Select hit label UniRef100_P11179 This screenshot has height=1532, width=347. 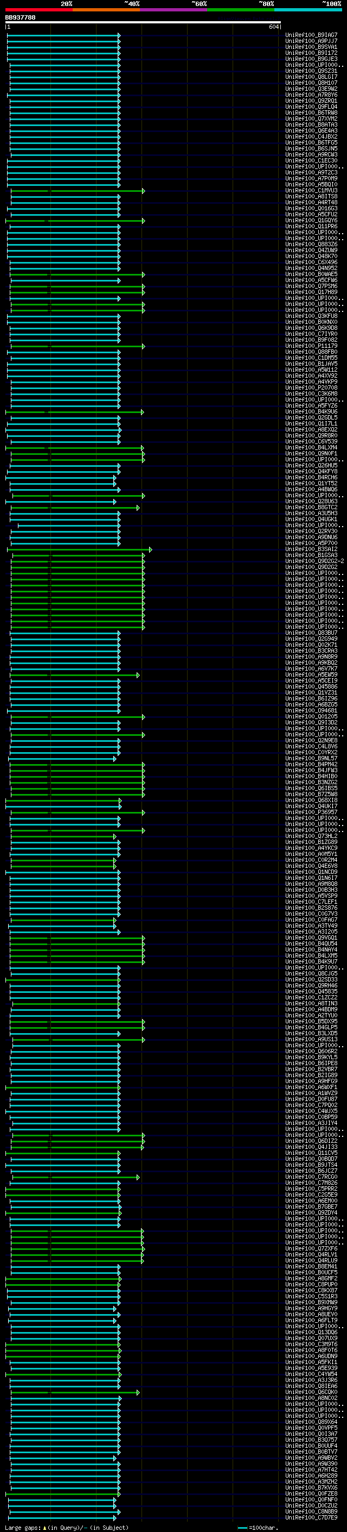pos(311,346)
